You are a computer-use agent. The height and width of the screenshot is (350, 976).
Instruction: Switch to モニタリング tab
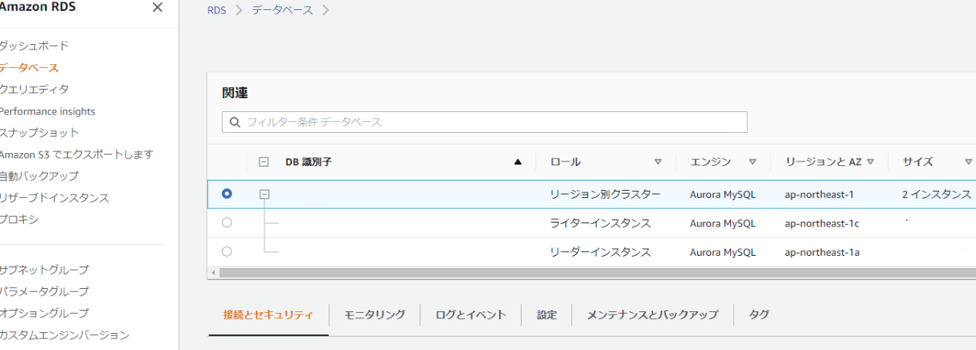click(x=375, y=314)
